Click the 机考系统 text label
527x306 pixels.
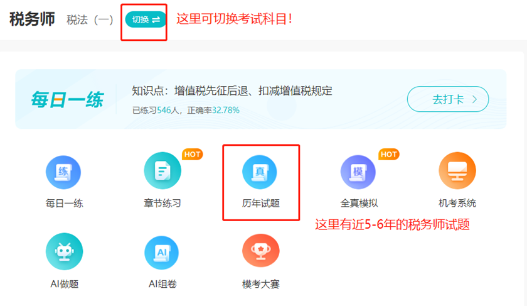click(457, 204)
